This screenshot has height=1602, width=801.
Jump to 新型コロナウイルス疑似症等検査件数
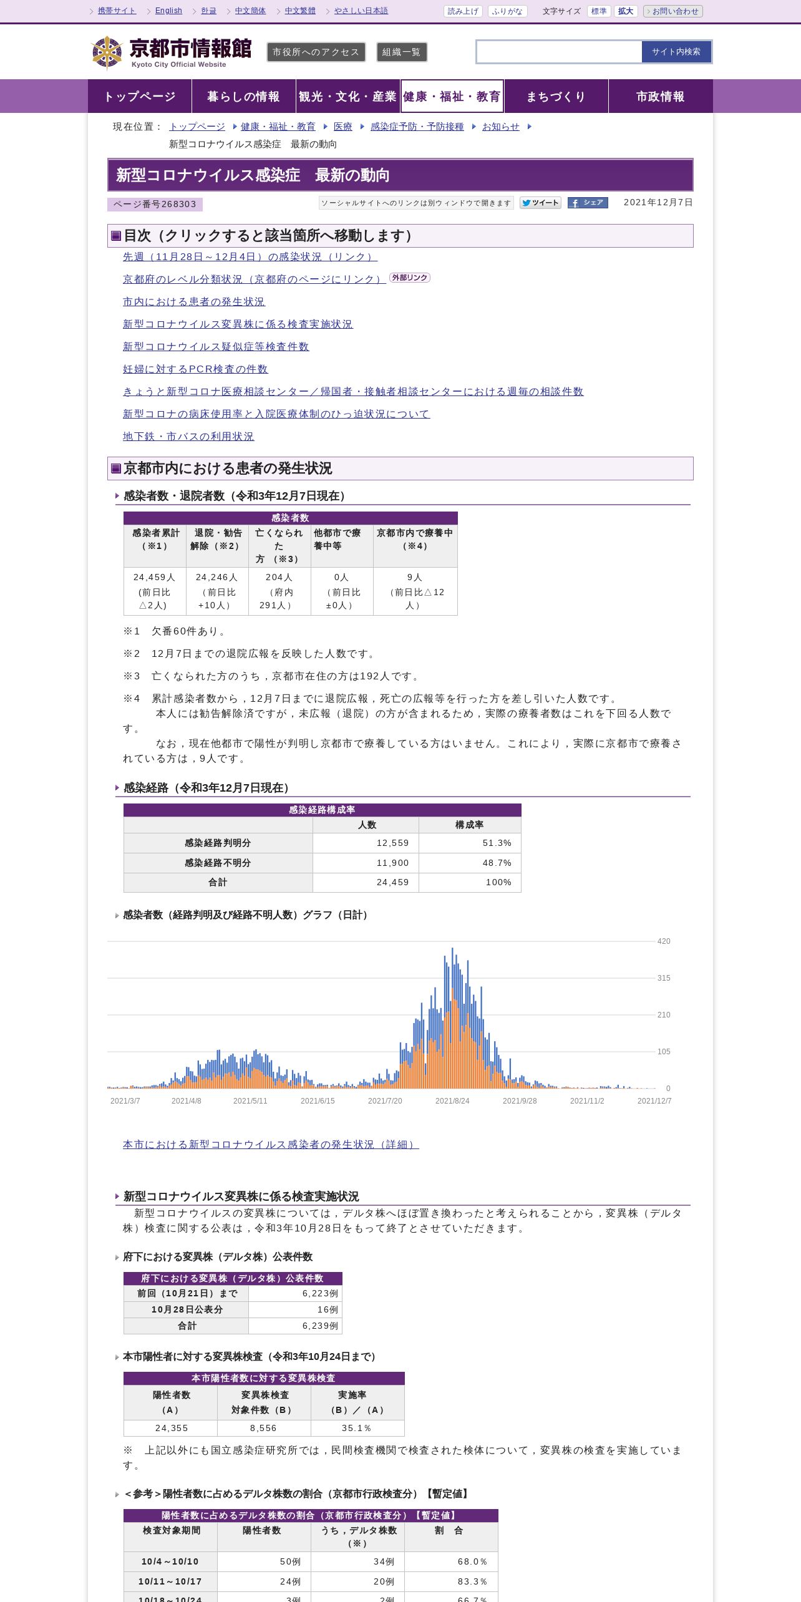(216, 347)
